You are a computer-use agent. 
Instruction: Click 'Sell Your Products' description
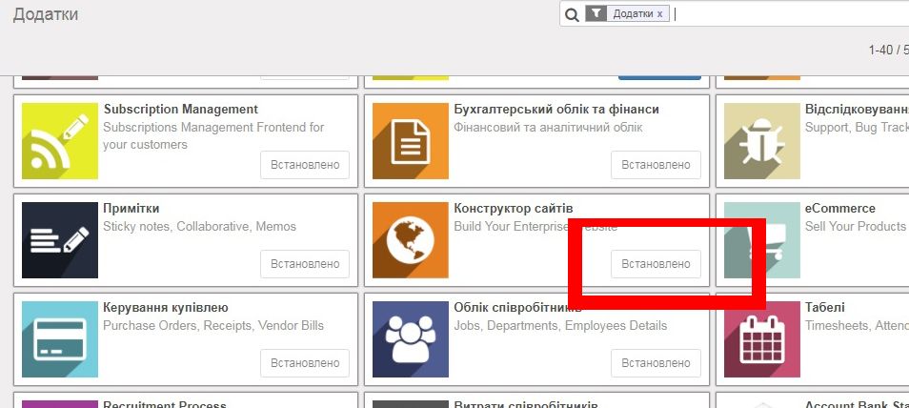[x=855, y=226]
